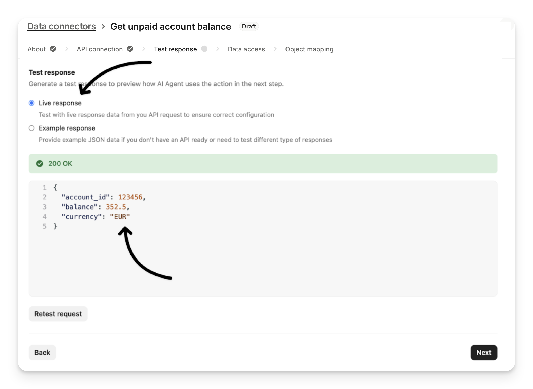Click the API connection completed checkmark icon

[130, 49]
